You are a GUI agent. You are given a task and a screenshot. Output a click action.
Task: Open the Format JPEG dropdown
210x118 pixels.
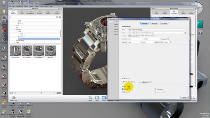[133, 36]
